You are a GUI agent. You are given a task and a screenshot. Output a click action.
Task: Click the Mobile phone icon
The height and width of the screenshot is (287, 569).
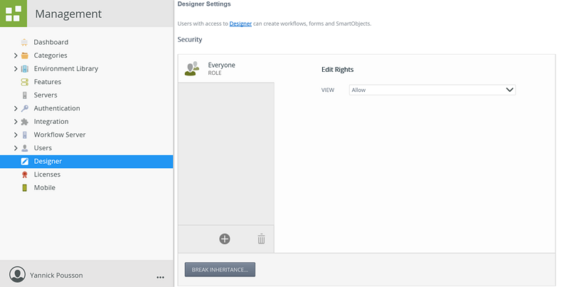click(x=25, y=188)
